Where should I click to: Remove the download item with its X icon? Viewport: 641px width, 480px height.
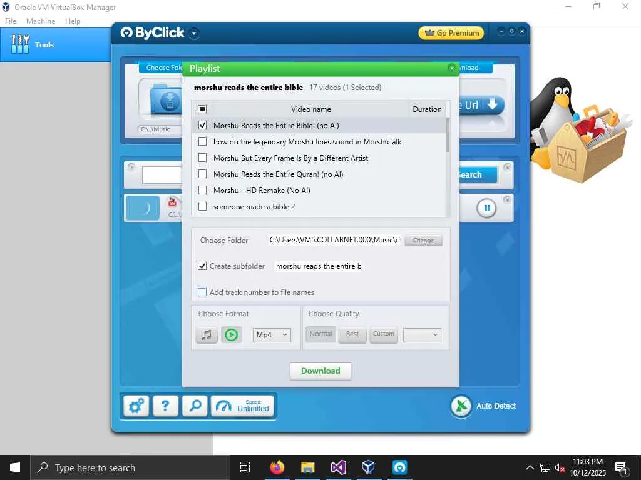507,199
